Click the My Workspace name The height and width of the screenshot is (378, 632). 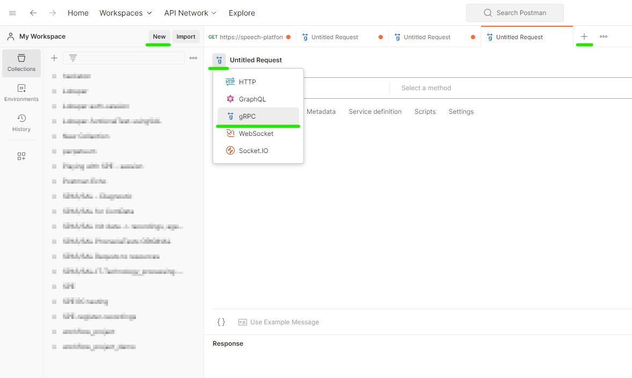[42, 37]
